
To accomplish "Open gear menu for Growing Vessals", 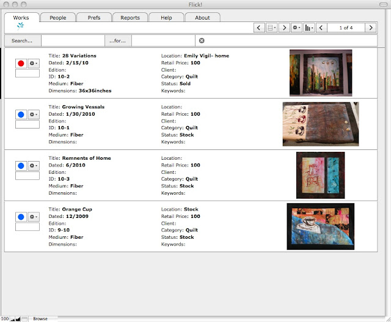I will pos(34,114).
